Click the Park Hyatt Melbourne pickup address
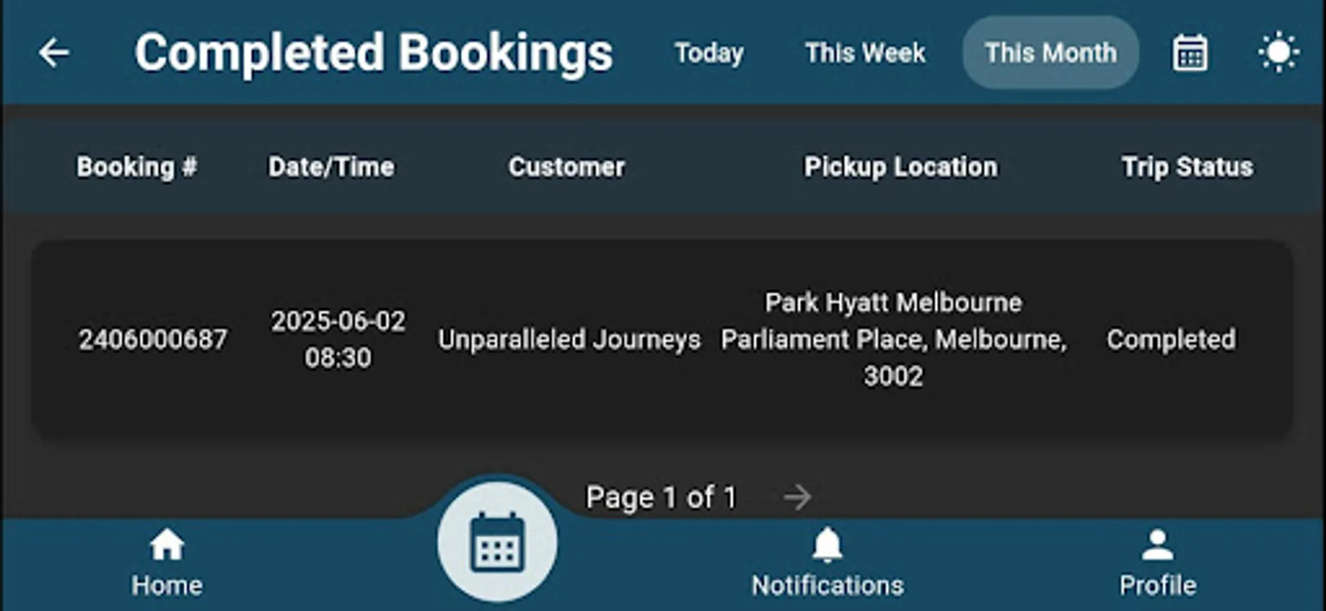1326x611 pixels. 893,339
